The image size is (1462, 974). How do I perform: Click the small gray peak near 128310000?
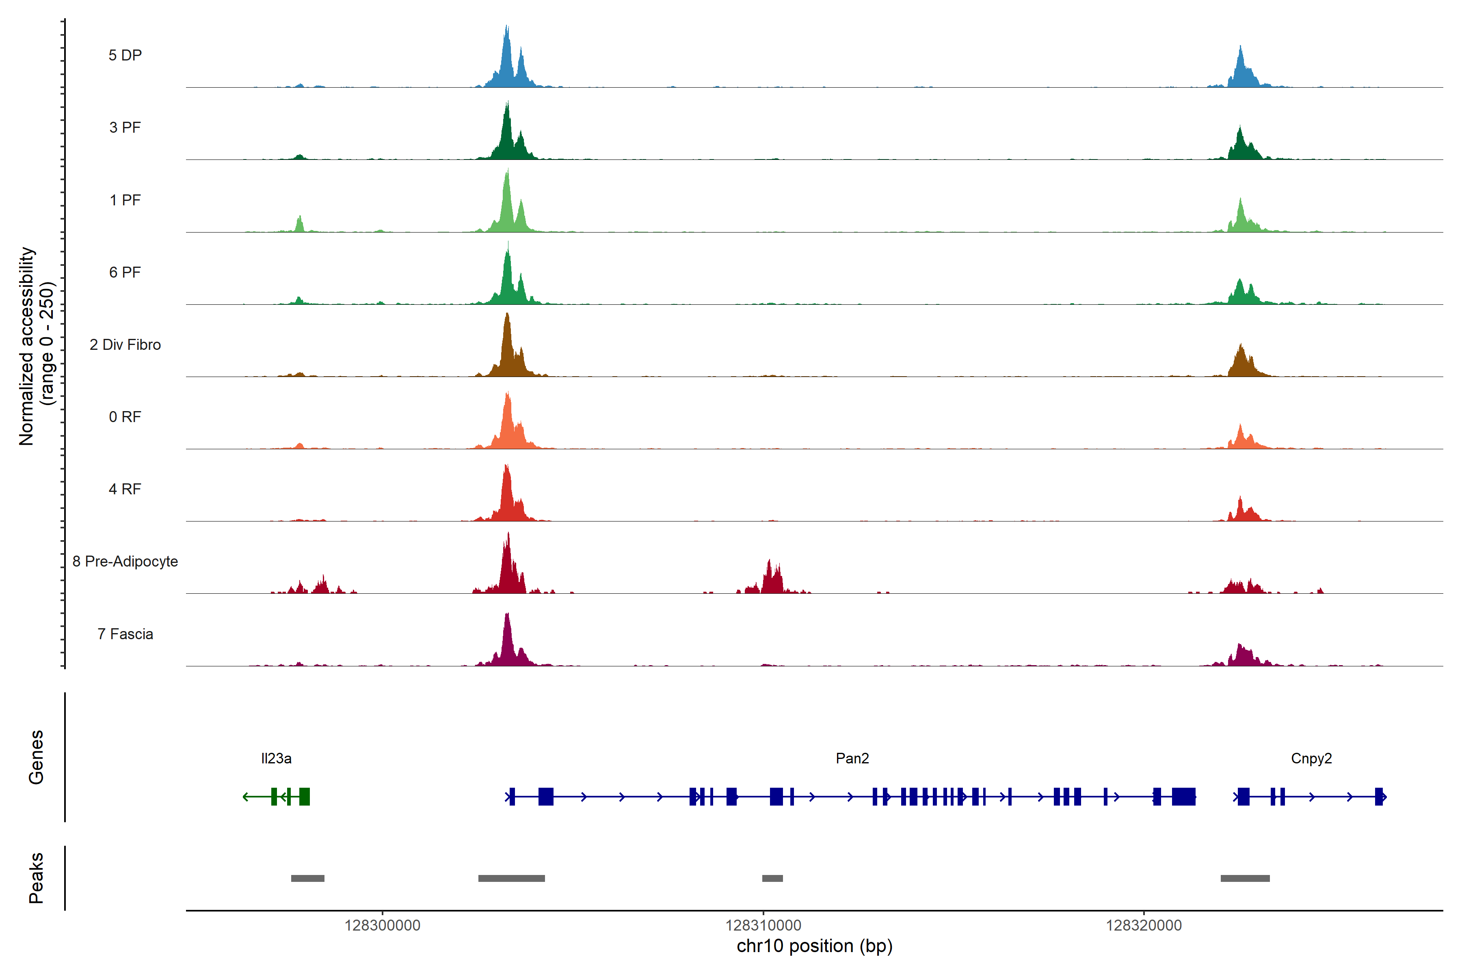pos(772,878)
